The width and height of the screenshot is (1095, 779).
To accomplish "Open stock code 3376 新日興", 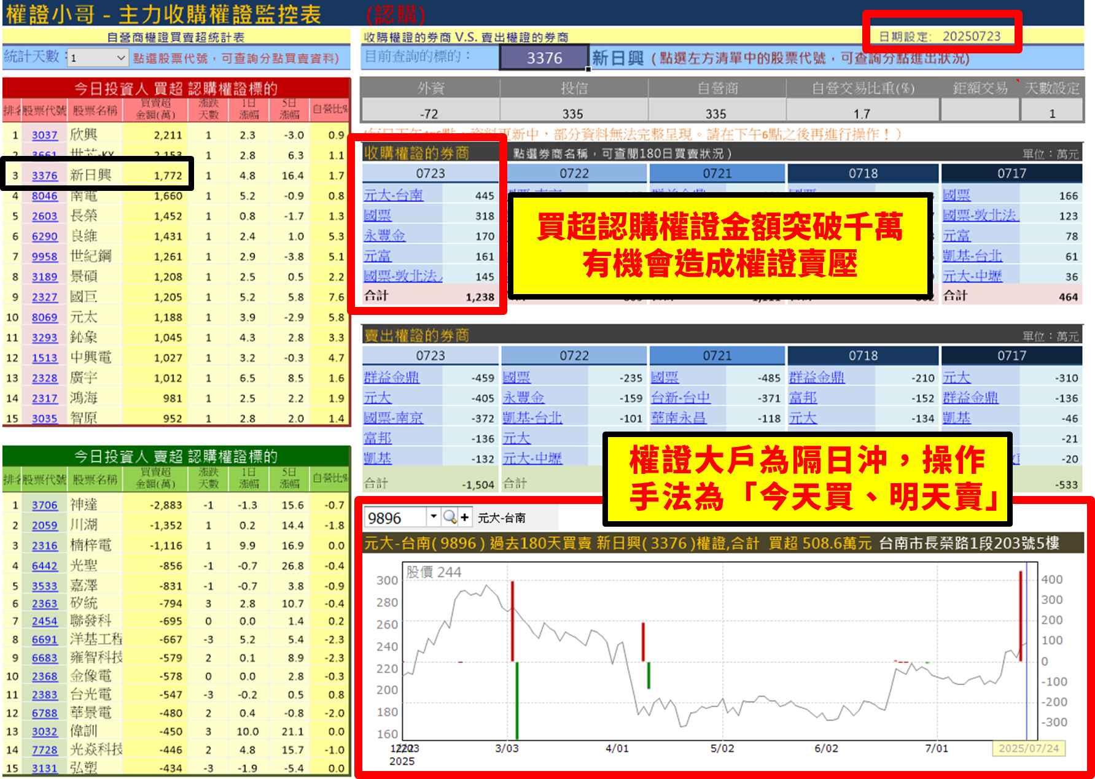I will pos(45,176).
